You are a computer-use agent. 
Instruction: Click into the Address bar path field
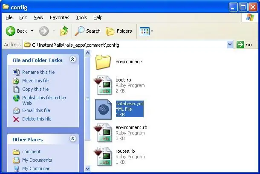(x=128, y=45)
